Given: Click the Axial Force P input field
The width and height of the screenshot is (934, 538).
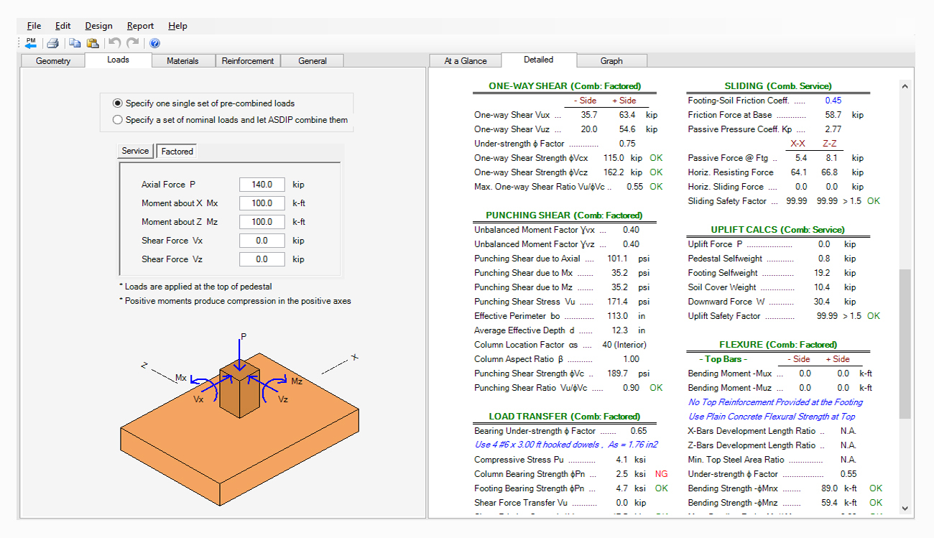Looking at the screenshot, I should click(x=262, y=185).
